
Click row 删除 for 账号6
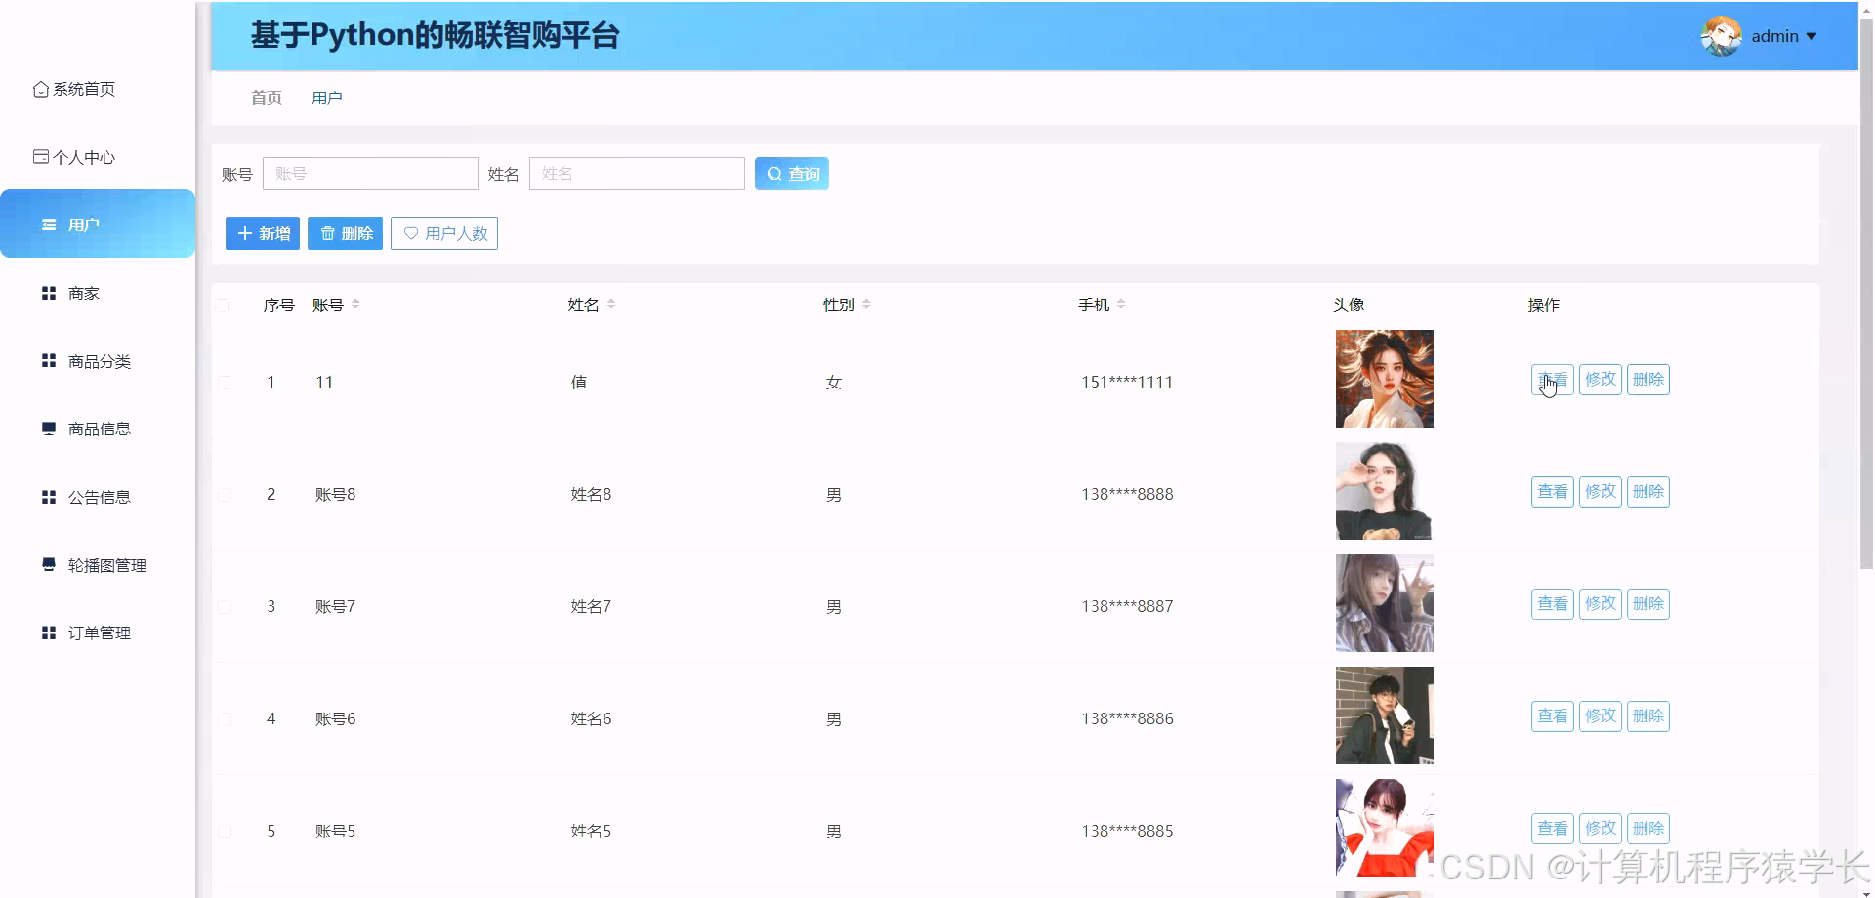coord(1648,716)
